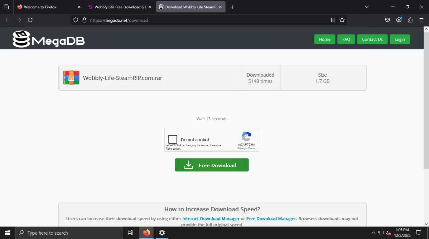429x239 pixels.
Task: Open the Firefox account menu
Action: 399,20
